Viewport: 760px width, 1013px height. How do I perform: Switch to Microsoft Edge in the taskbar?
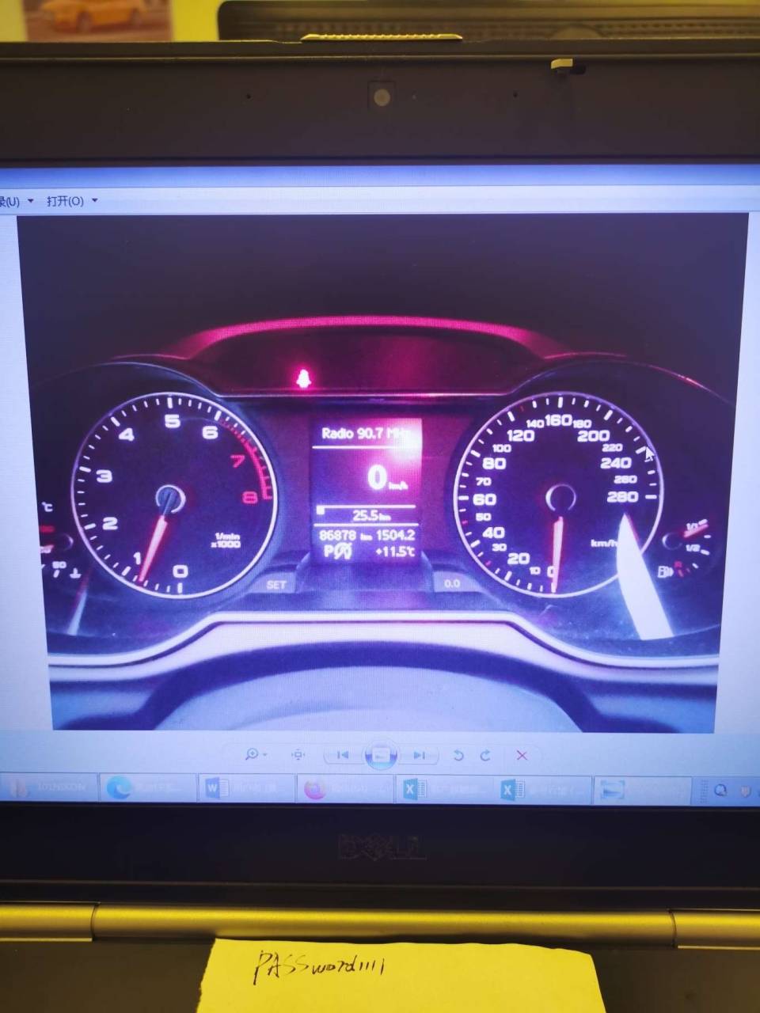[148, 788]
